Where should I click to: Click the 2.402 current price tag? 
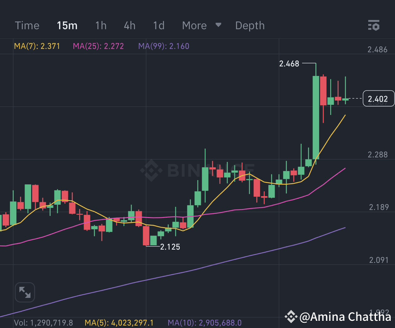tap(378, 98)
